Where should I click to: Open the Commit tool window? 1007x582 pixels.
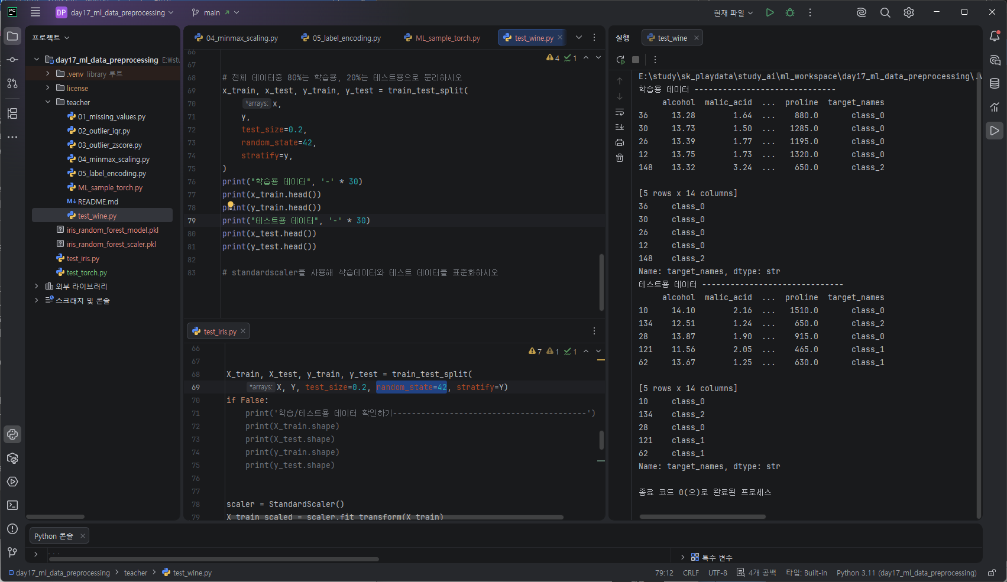pyautogui.click(x=12, y=60)
